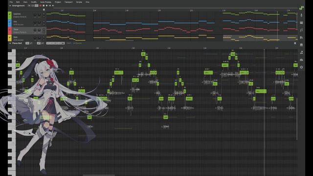Collapse the Arrangement panel

coord(10,6)
